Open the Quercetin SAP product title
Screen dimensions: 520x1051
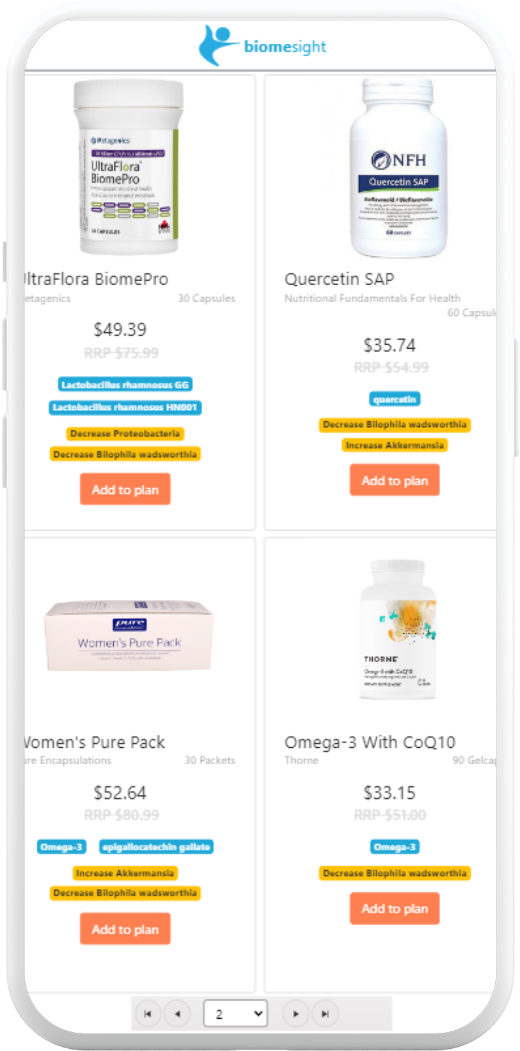tap(339, 279)
